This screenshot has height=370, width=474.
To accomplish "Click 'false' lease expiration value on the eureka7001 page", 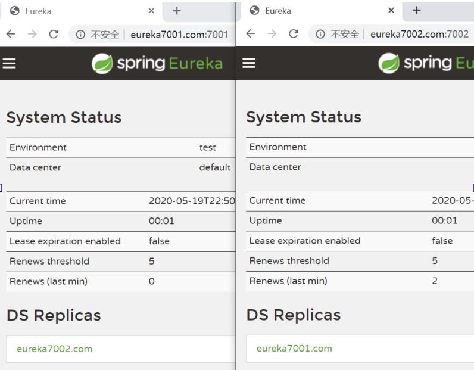I will coord(159,241).
